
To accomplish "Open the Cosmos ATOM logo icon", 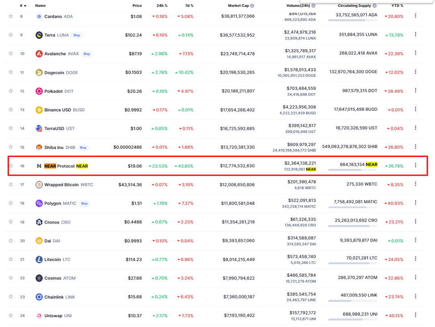I will click(39, 278).
